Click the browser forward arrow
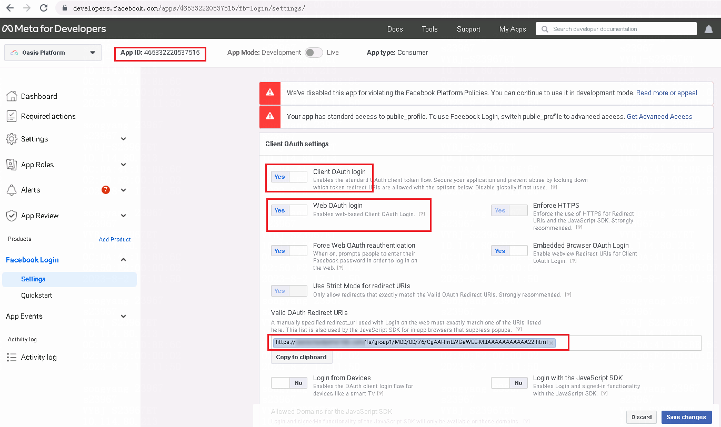721x427 pixels. pyautogui.click(x=27, y=8)
